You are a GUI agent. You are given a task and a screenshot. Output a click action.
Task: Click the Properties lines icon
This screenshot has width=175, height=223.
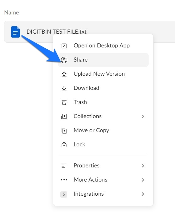[64, 166]
